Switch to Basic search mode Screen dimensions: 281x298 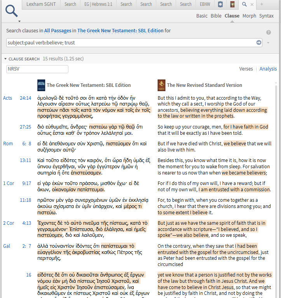[202, 16]
